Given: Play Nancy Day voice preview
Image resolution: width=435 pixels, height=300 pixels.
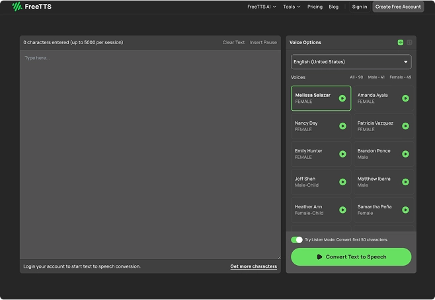Looking at the screenshot, I should click(x=342, y=126).
